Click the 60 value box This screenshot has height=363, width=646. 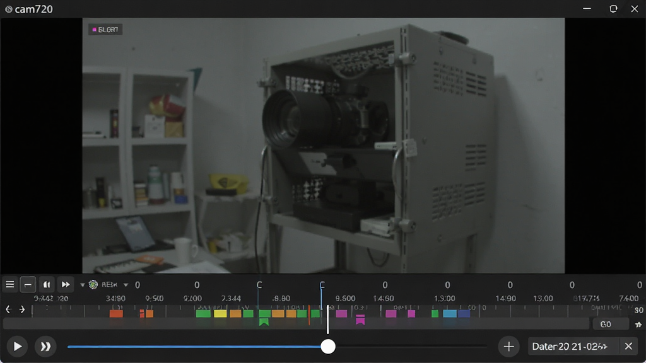pyautogui.click(x=611, y=325)
